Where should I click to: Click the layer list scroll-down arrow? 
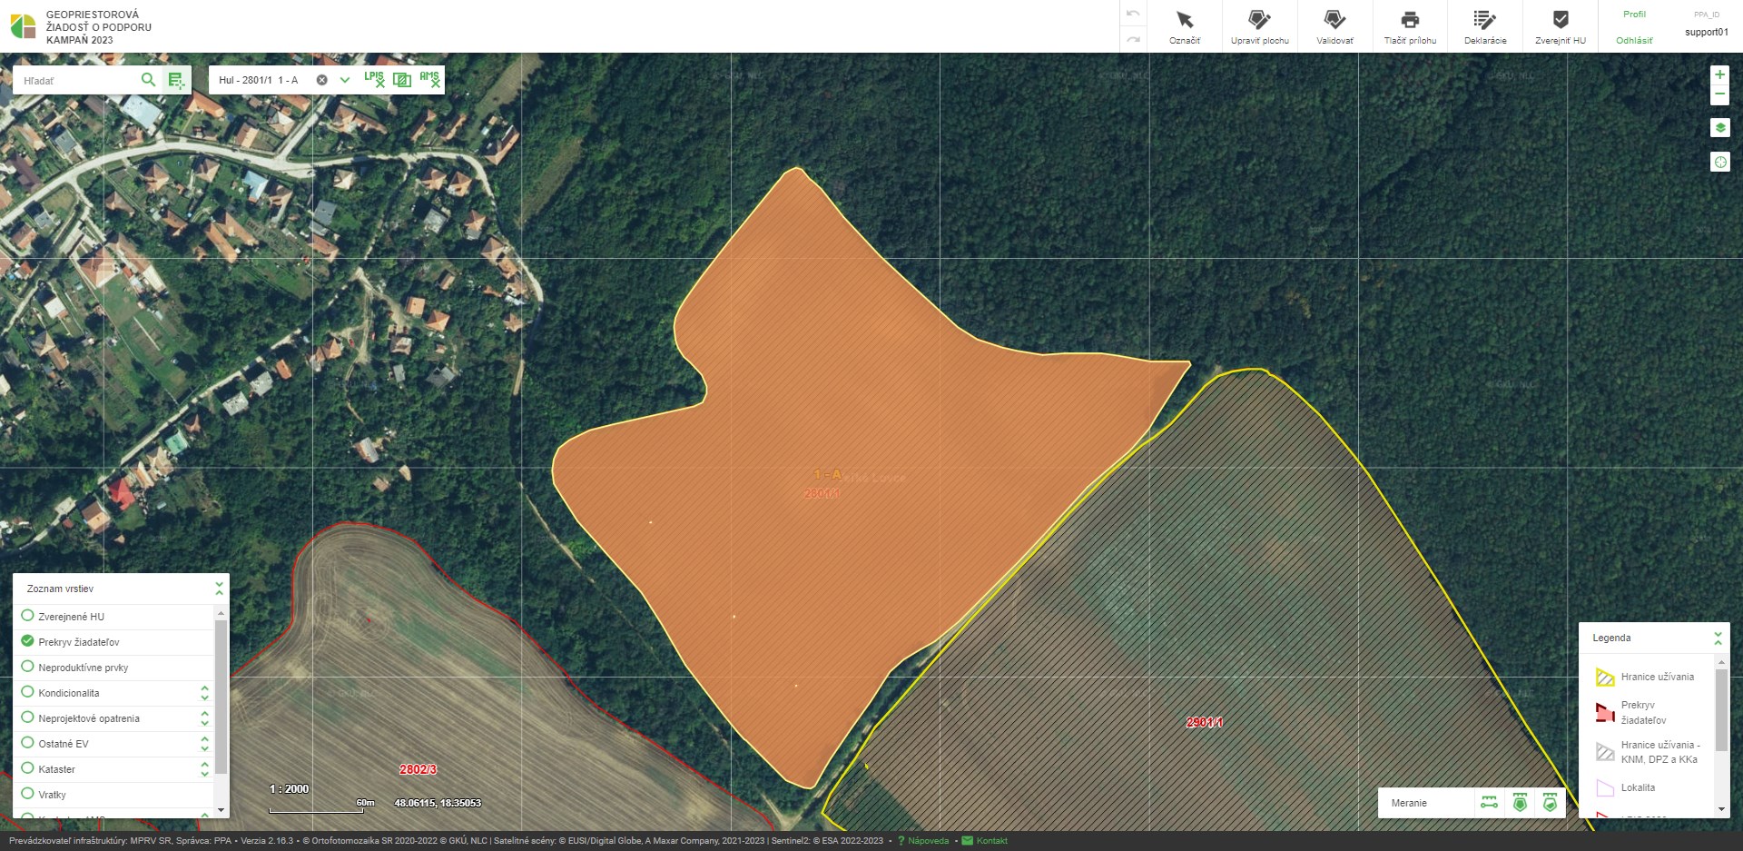pyautogui.click(x=221, y=809)
